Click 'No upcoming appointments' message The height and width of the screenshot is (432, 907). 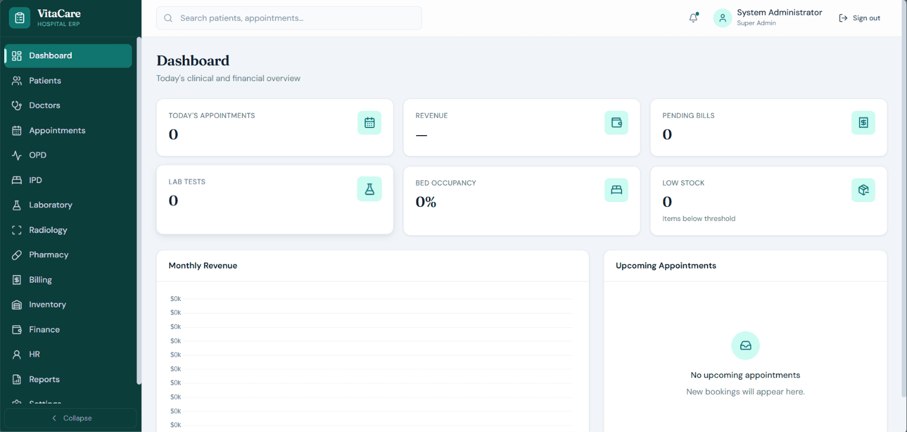(746, 375)
